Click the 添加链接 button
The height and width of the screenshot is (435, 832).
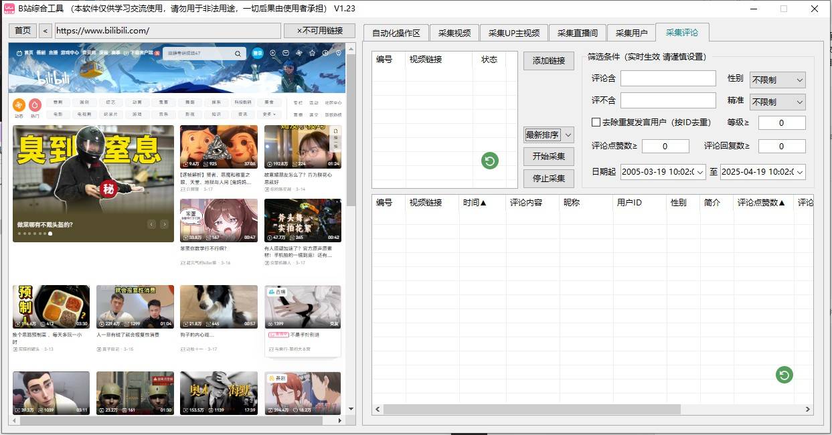pos(548,61)
